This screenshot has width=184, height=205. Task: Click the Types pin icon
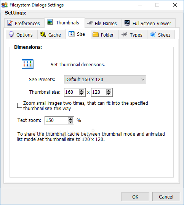[x=124, y=35]
